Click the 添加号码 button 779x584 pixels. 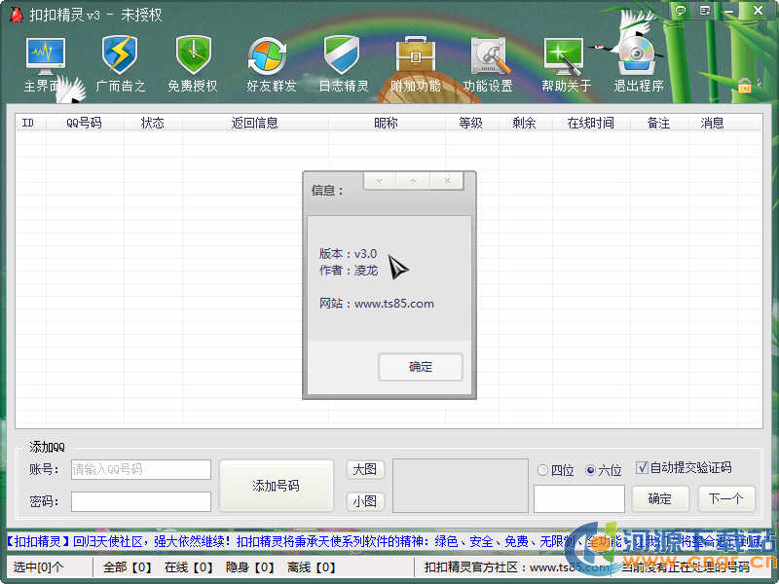coord(276,486)
